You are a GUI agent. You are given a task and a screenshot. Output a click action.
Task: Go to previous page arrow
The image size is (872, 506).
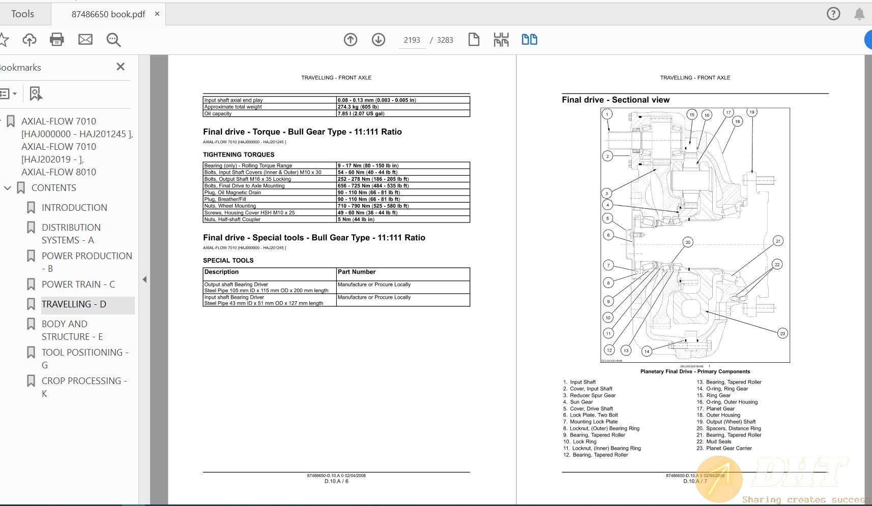(x=351, y=40)
